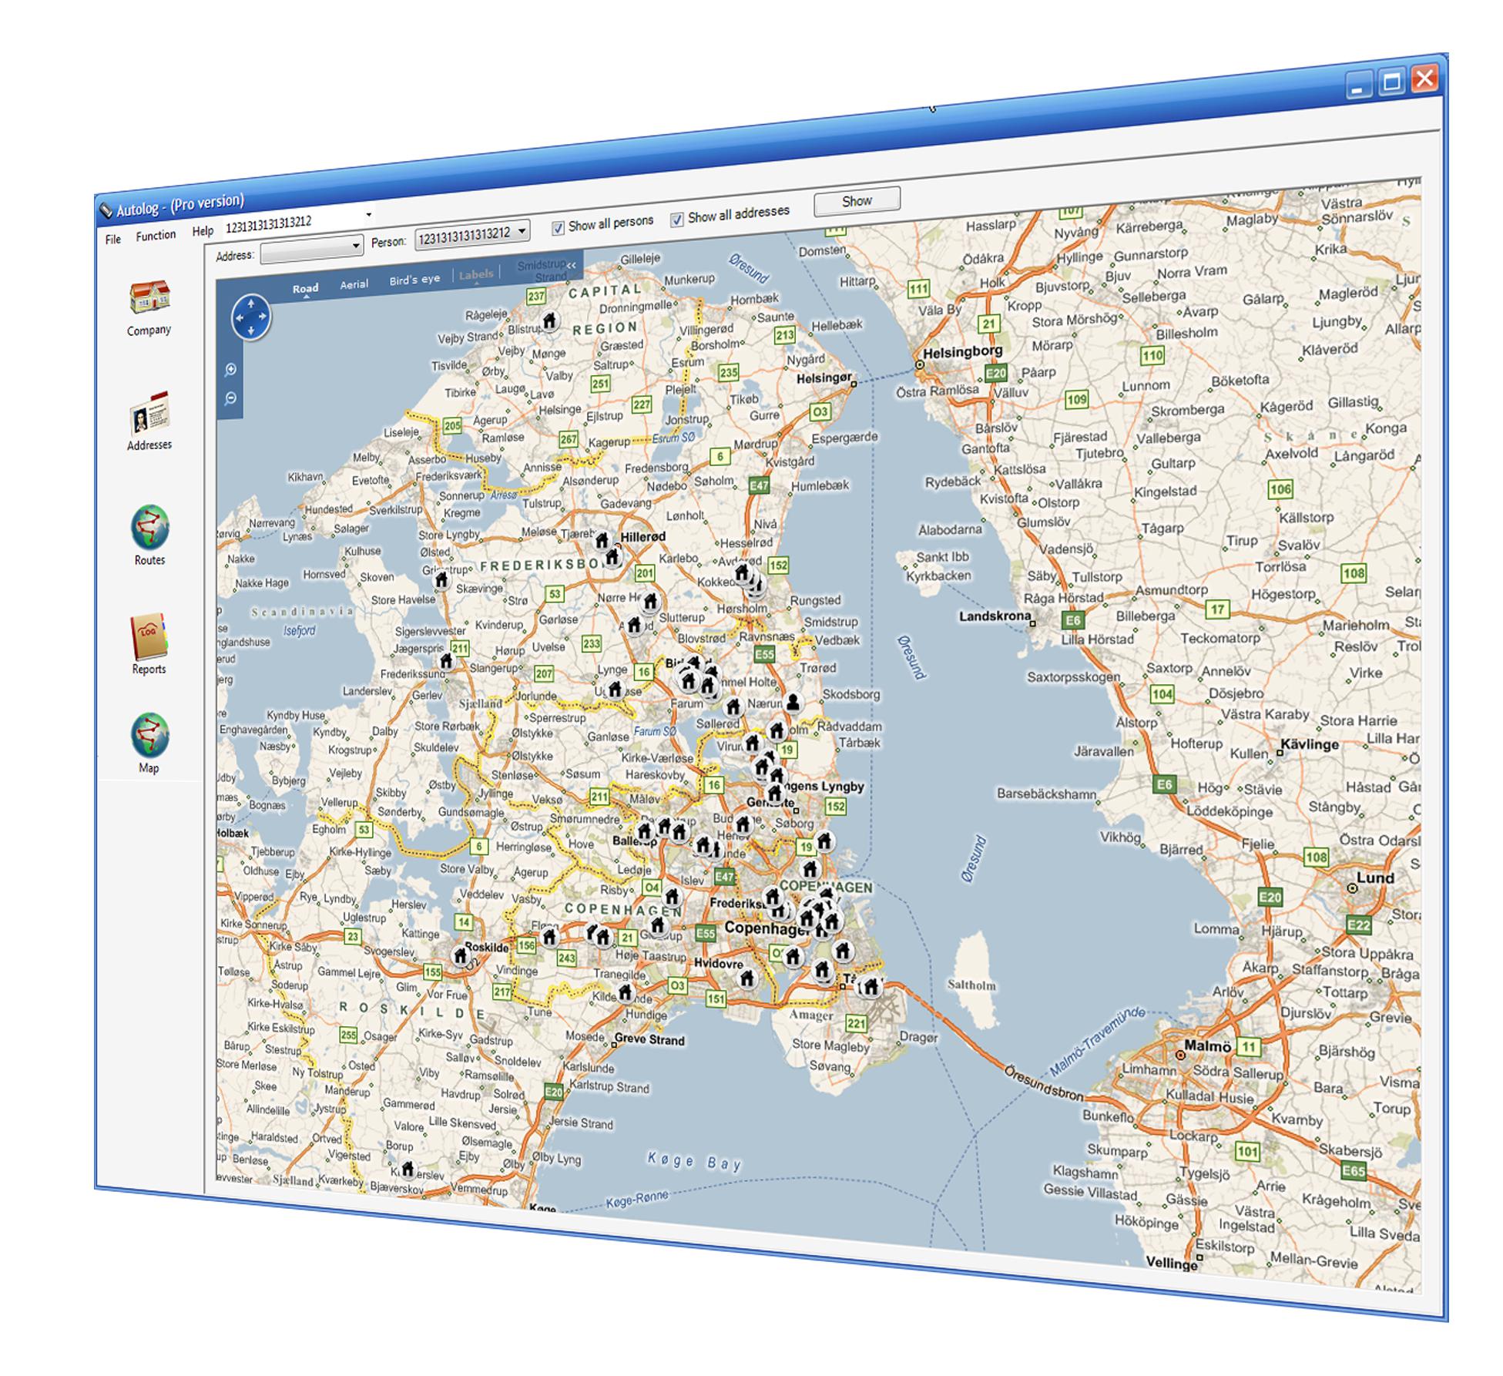Click the house marker at Roskilde
This screenshot has height=1376, width=1503.
coord(461,956)
